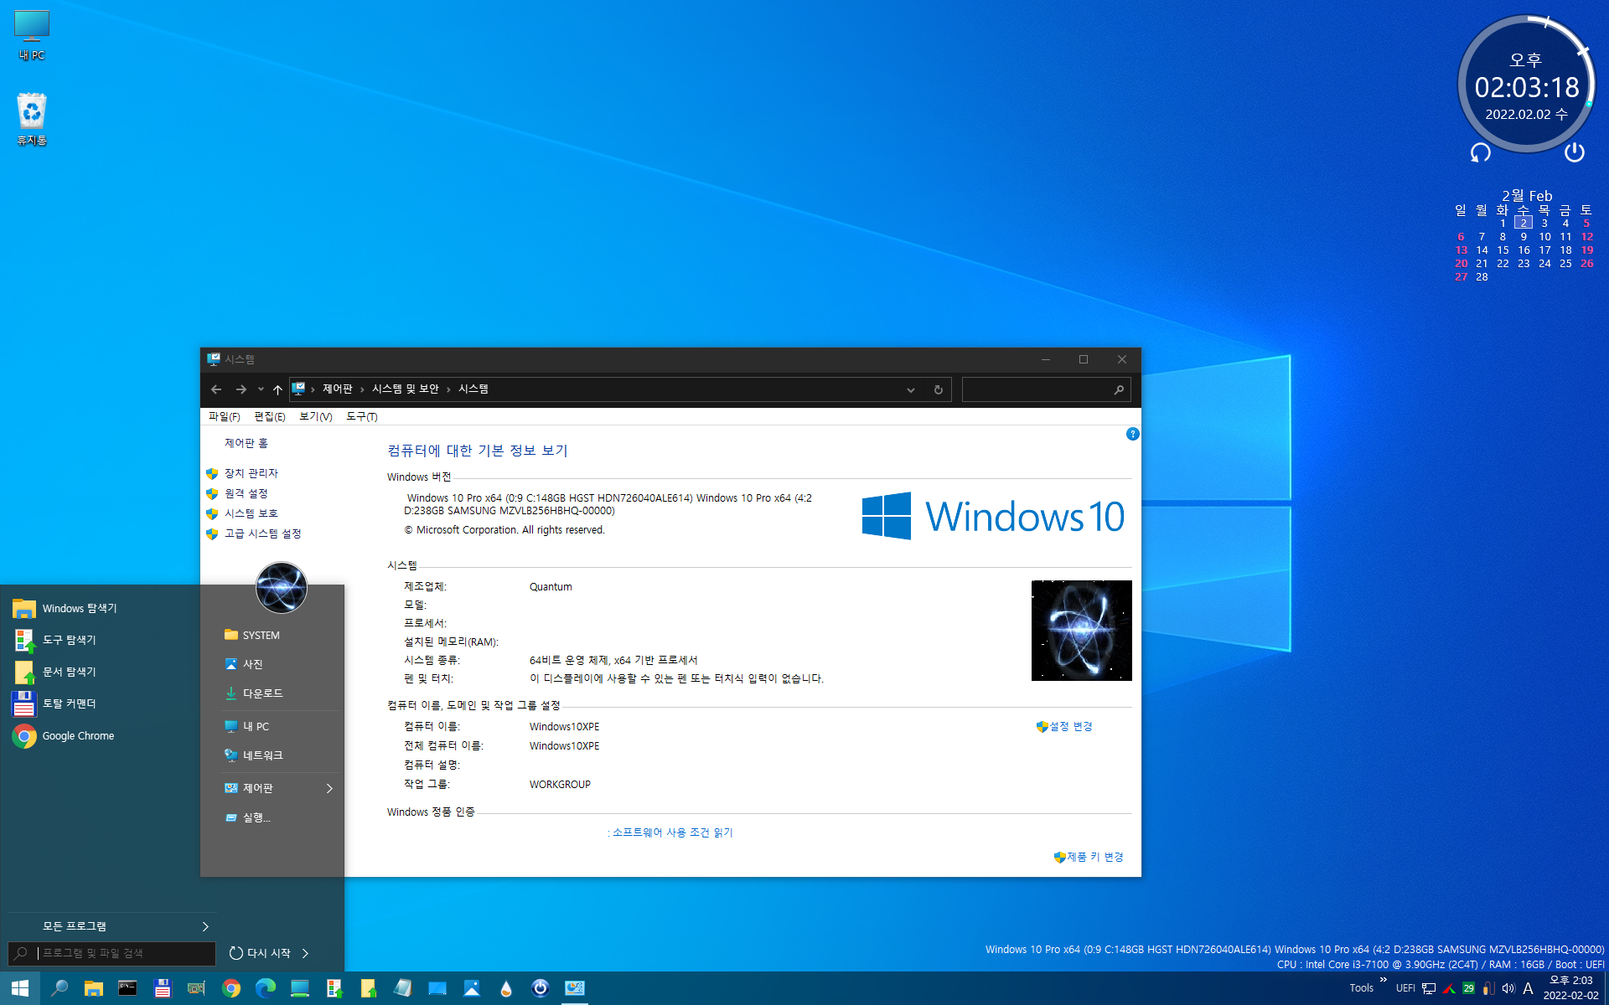
Task: Expand the 모든 프로그램 arrow
Action: point(205,926)
